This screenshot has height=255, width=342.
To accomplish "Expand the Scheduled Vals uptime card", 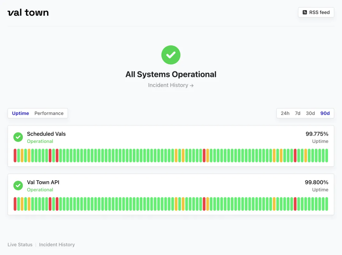I will tap(171, 146).
